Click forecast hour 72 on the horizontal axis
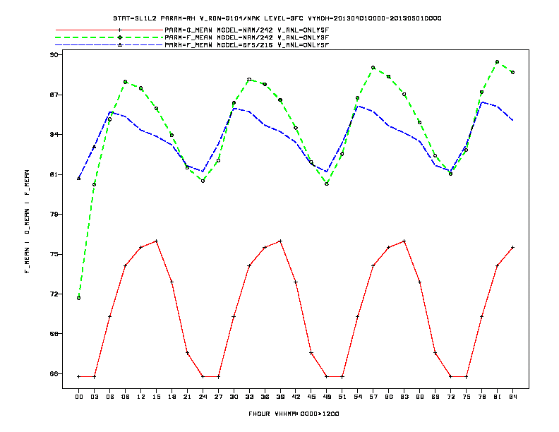The height and width of the screenshot is (432, 559). click(450, 397)
